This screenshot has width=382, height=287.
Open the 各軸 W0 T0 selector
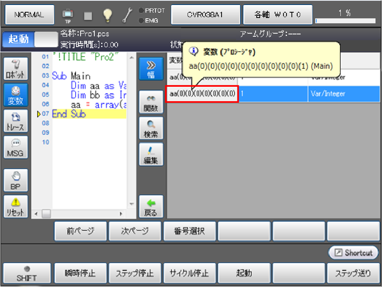277,15
